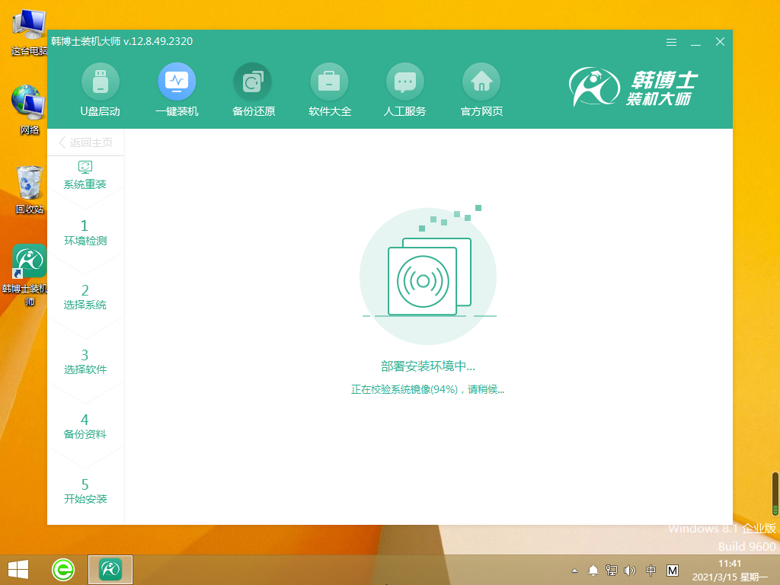The image size is (780, 585).
Task: Open the 回收站 recycle bin
Action: tap(29, 183)
